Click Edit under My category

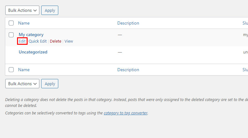point(22,41)
